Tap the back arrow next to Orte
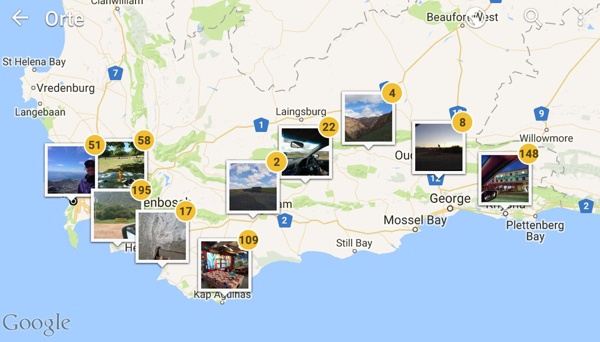The image size is (600, 342). tap(20, 17)
